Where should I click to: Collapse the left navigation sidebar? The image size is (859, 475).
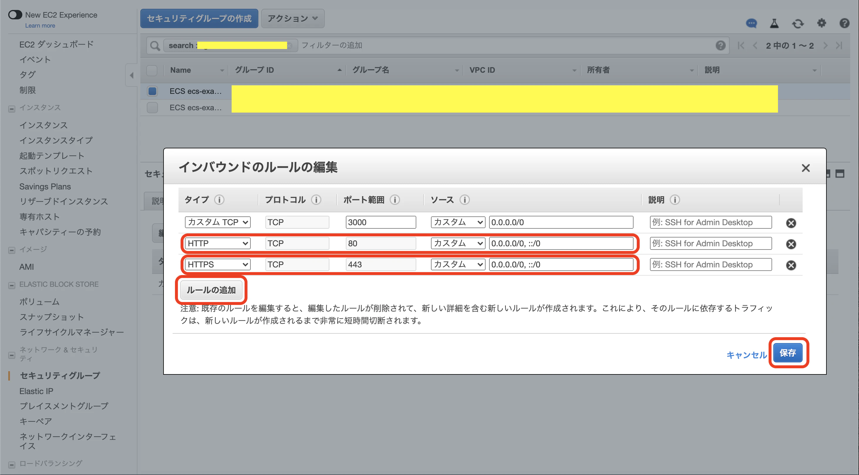(x=132, y=75)
